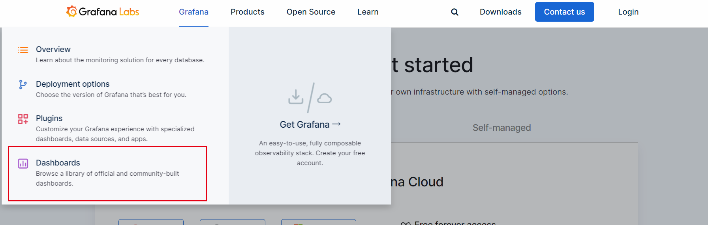Open the Grafana menu in the navbar
The height and width of the screenshot is (225, 708).
(193, 12)
